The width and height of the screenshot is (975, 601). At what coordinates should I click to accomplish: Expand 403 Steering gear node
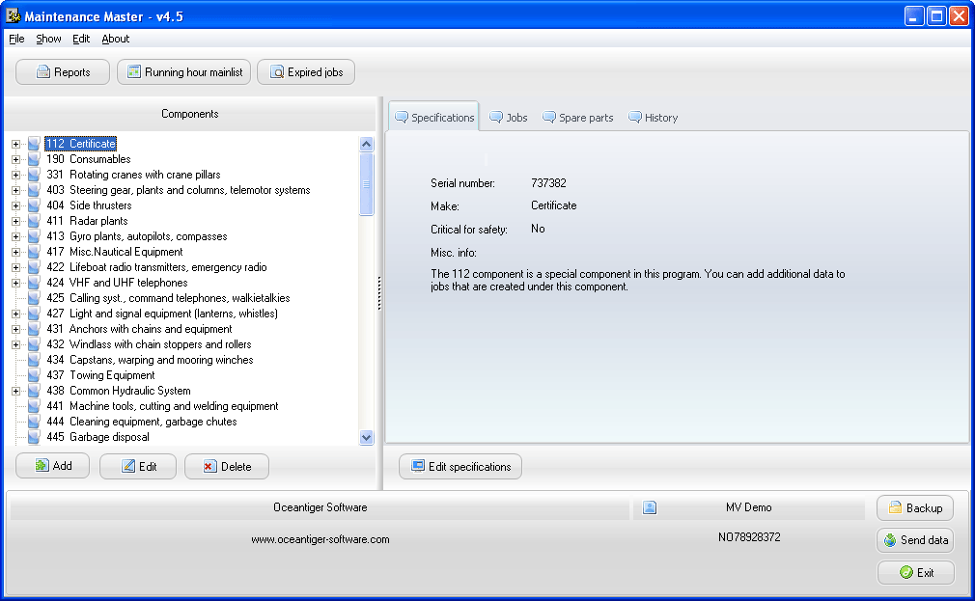click(x=15, y=190)
